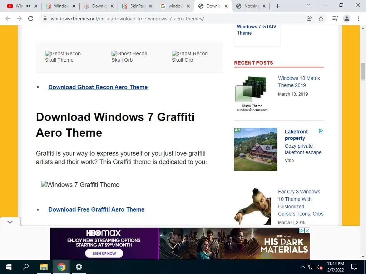Viewport: 366px width, 274px height.
Task: Click the muted volume tray icon
Action: click(320, 267)
